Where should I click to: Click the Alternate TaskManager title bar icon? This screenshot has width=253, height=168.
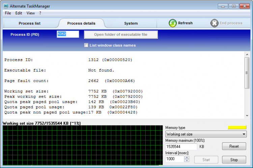[x=6, y=6]
